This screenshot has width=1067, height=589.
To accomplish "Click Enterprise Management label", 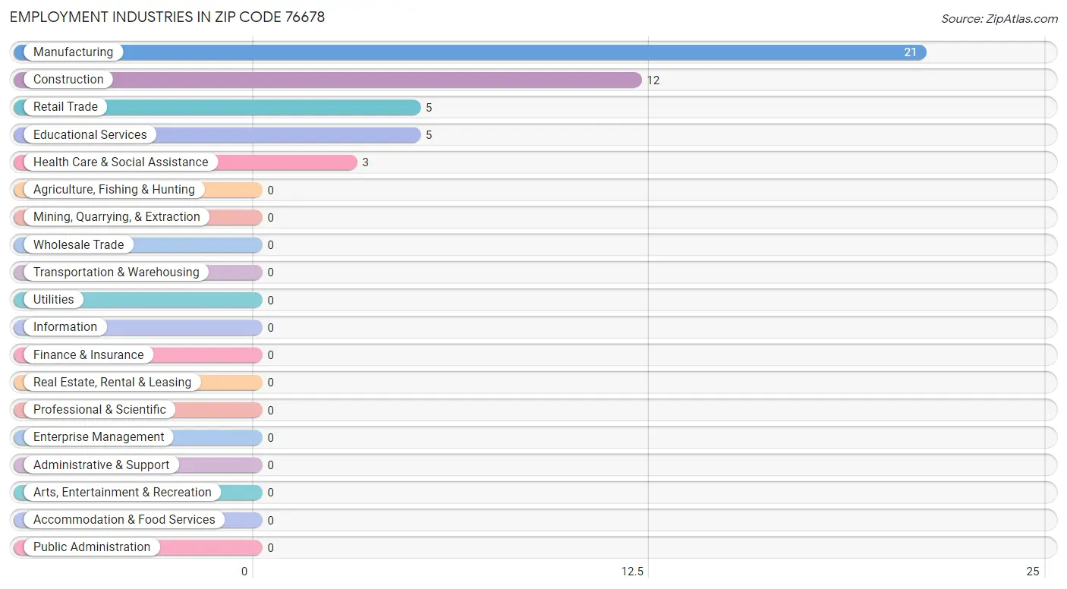I will click(99, 436).
